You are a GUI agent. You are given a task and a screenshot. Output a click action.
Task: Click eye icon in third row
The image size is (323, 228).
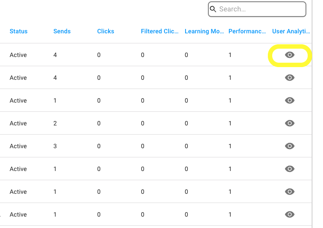[x=290, y=100]
